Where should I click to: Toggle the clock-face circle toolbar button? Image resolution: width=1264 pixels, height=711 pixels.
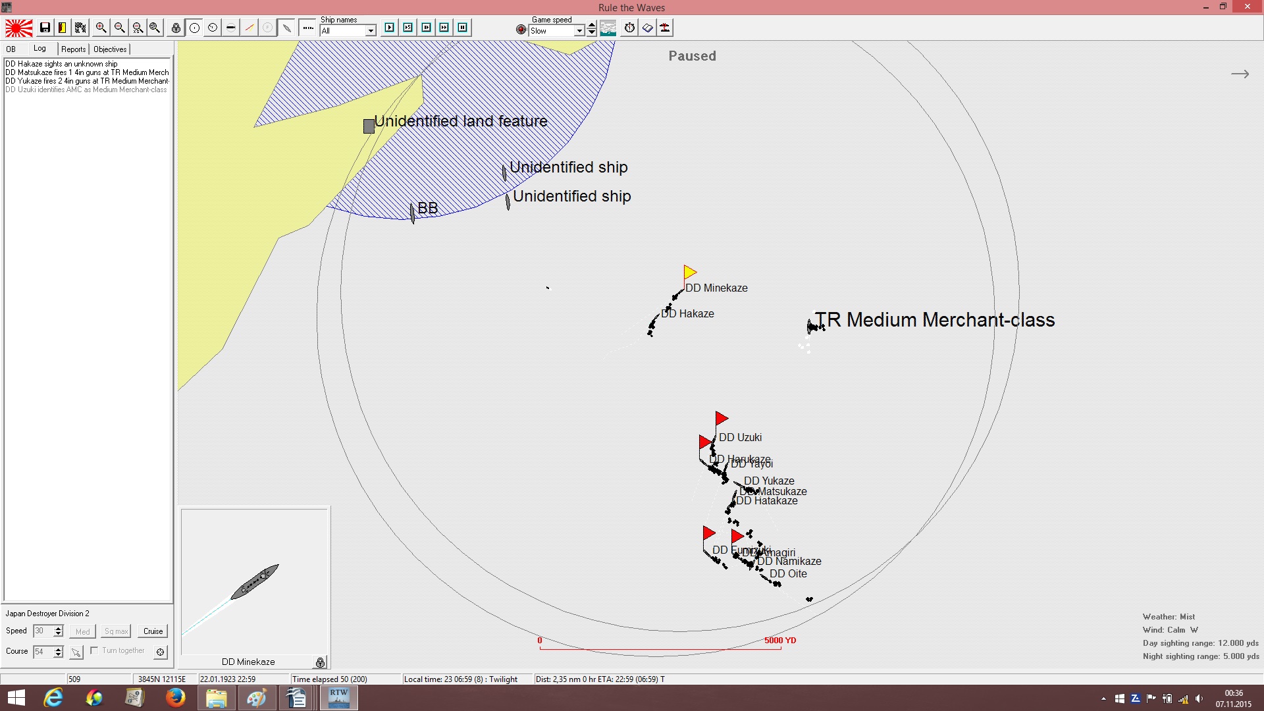click(x=213, y=28)
